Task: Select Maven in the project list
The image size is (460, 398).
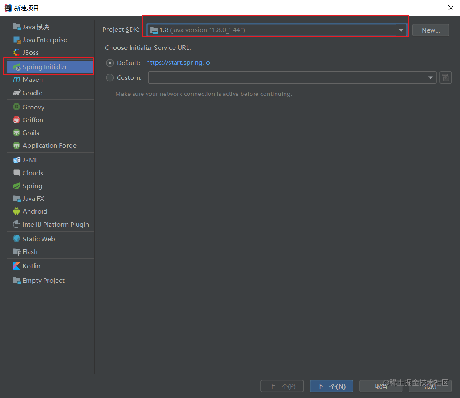Action: pyautogui.click(x=50, y=79)
